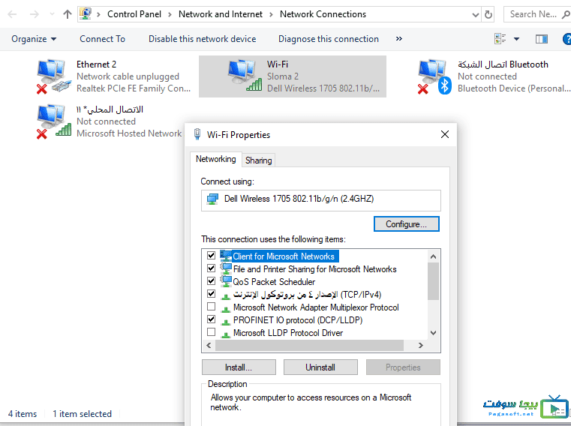571x426 pixels.
Task: Click Network Connections breadcrumb
Action: pyautogui.click(x=323, y=14)
